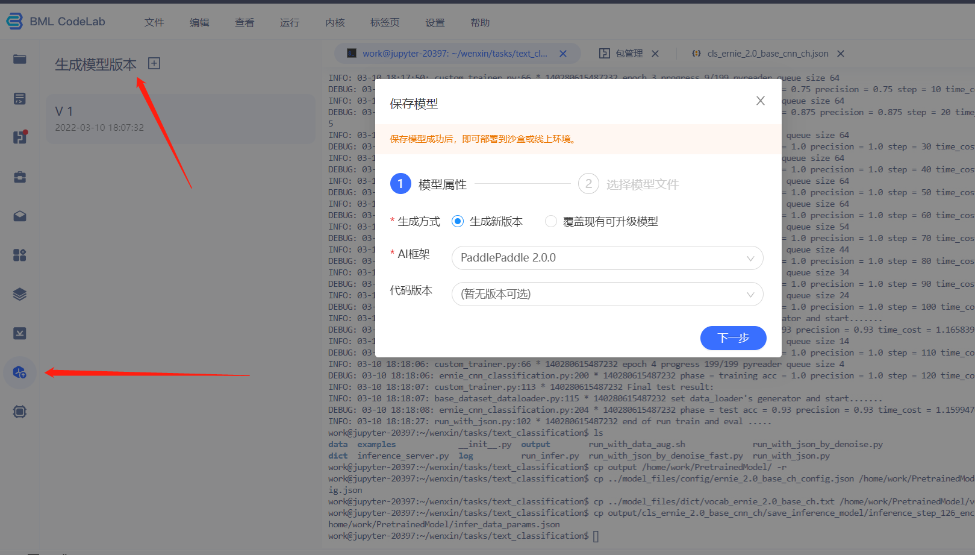Close the 包管理 tab
Image resolution: width=975 pixels, height=555 pixels.
(x=655, y=54)
